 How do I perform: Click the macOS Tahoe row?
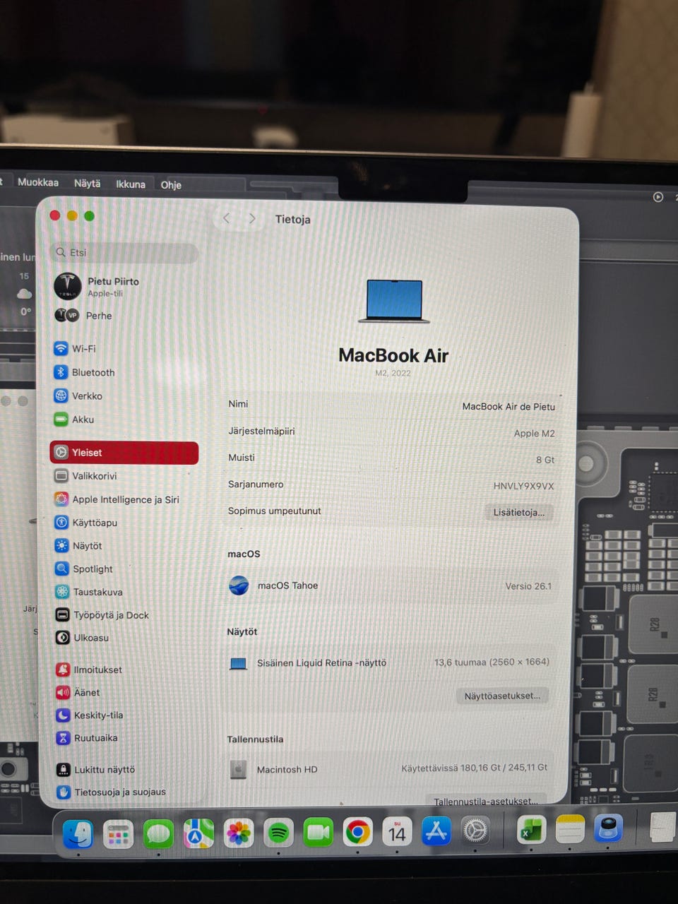tap(391, 585)
